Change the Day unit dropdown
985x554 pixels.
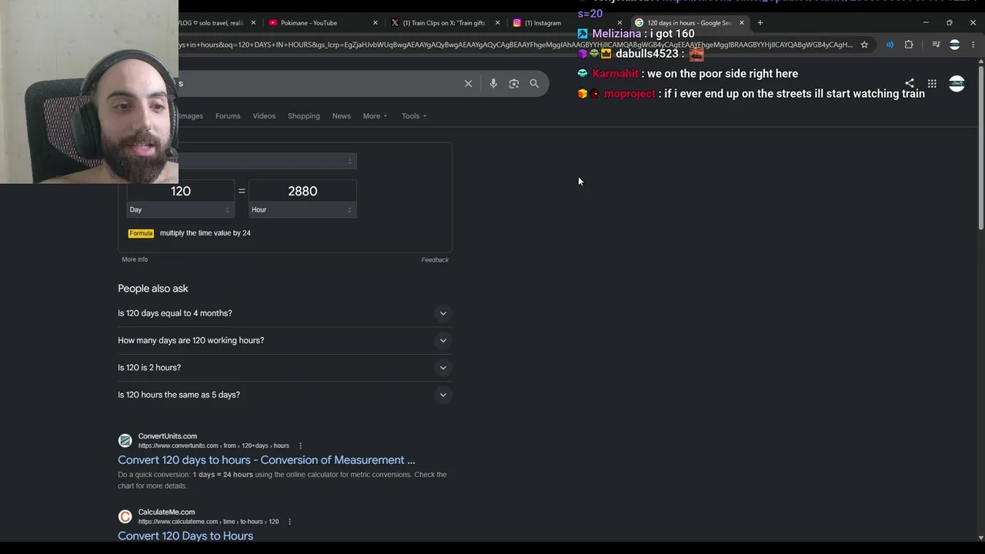pyautogui.click(x=180, y=209)
